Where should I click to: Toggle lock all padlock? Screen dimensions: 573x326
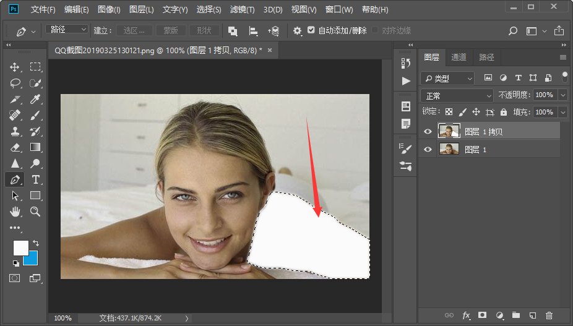click(504, 112)
